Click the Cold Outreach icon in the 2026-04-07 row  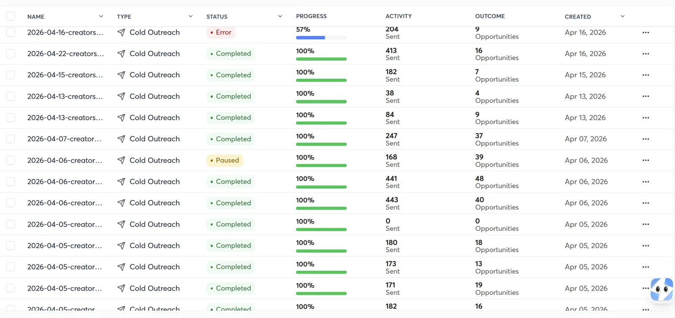point(121,139)
